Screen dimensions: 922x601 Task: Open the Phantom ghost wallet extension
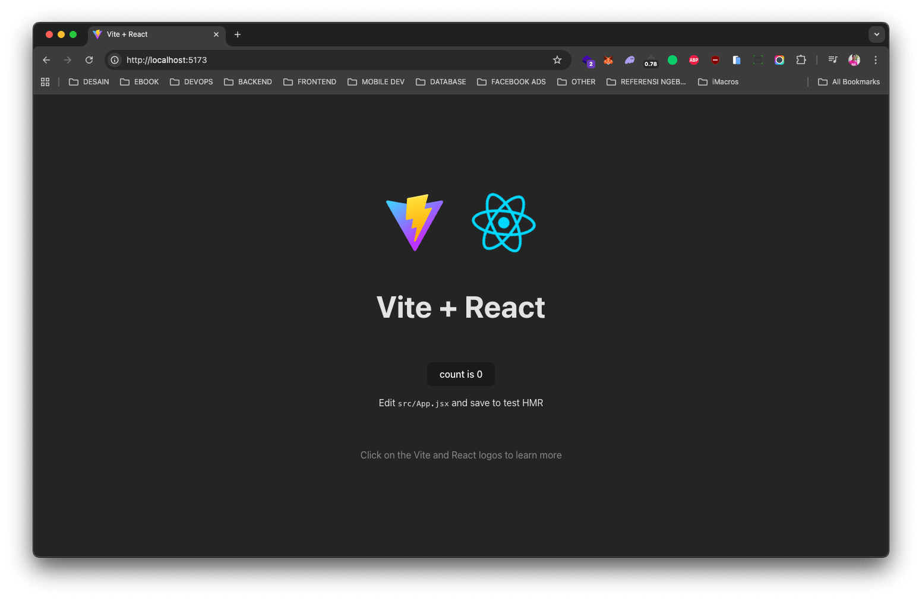click(x=630, y=60)
